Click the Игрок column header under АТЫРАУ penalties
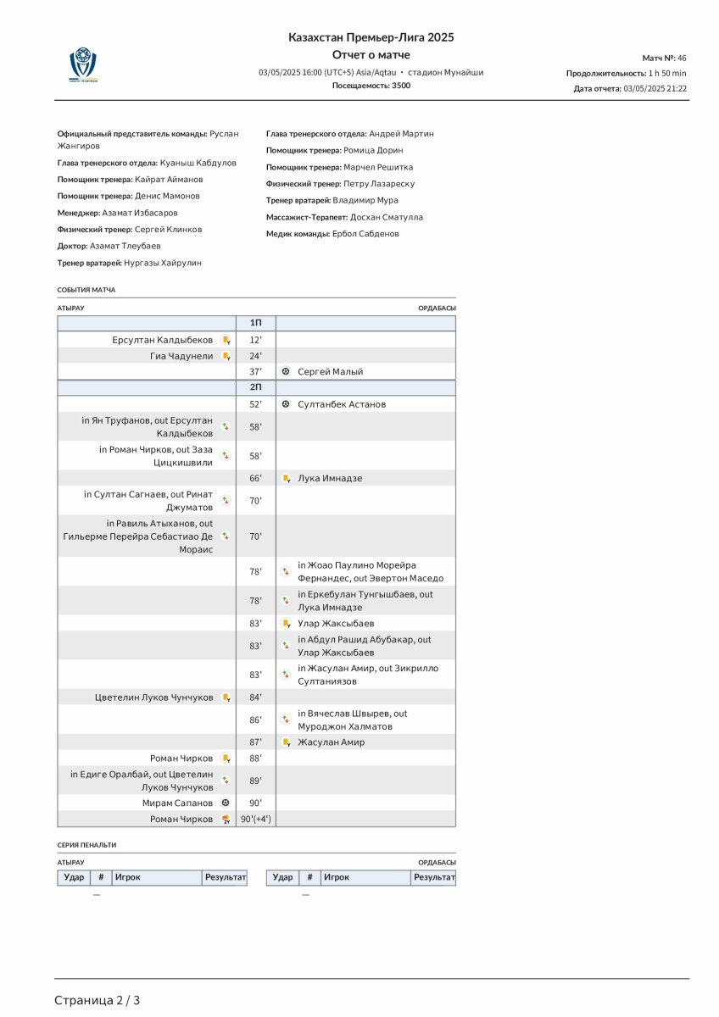The height and width of the screenshot is (1017, 719). click(x=156, y=877)
